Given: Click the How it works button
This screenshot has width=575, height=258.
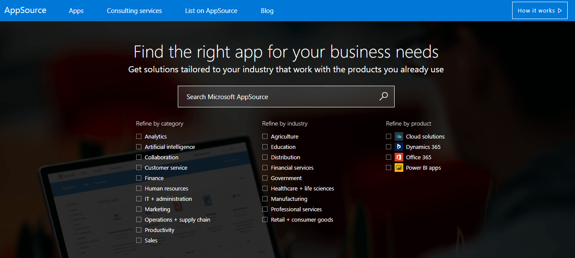Looking at the screenshot, I should click(539, 10).
